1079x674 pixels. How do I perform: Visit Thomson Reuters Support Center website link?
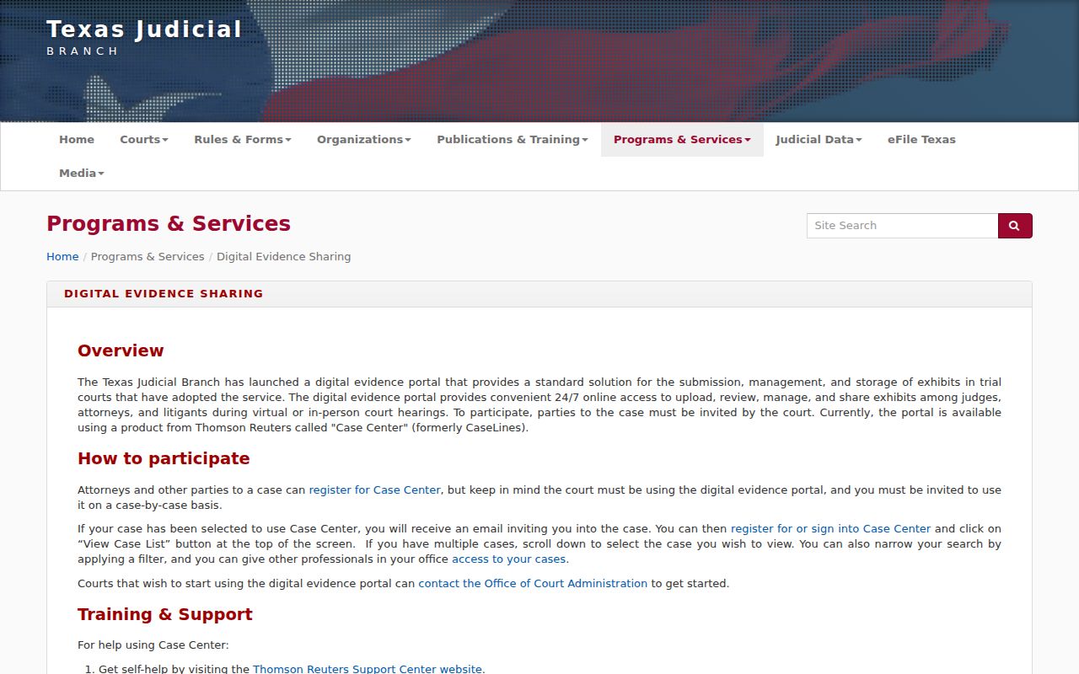[368, 669]
